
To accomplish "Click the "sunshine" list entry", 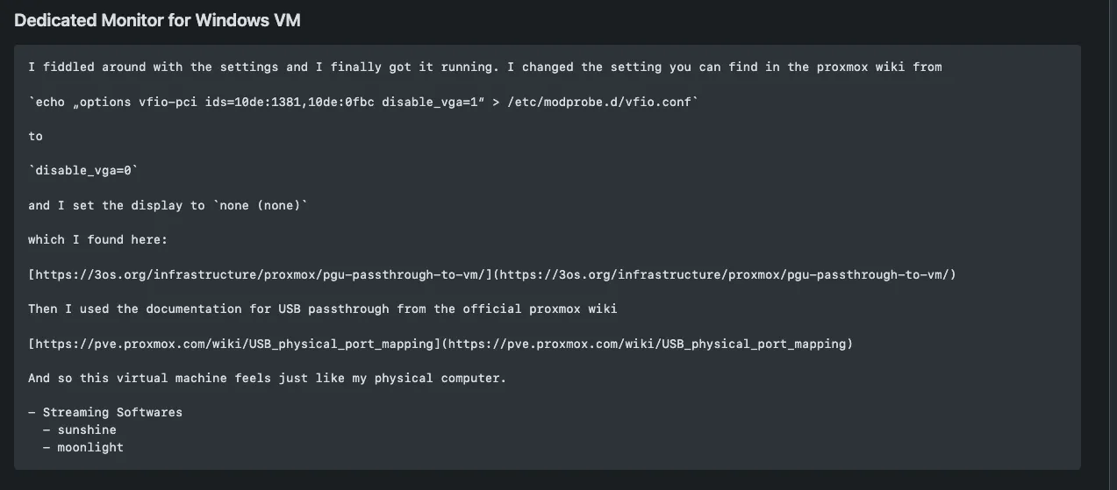I will pyautogui.click(x=87, y=430).
